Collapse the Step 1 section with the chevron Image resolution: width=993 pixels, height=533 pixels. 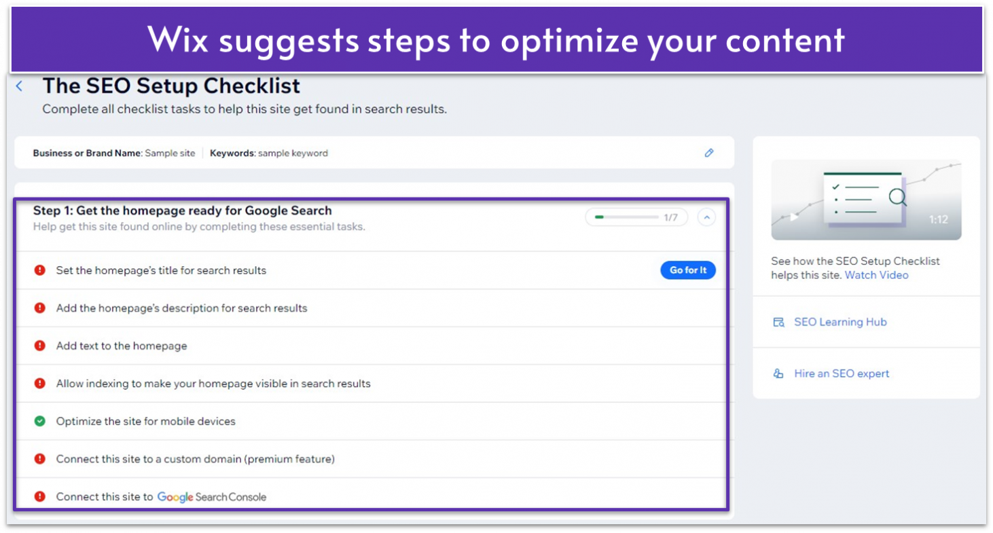(x=706, y=217)
